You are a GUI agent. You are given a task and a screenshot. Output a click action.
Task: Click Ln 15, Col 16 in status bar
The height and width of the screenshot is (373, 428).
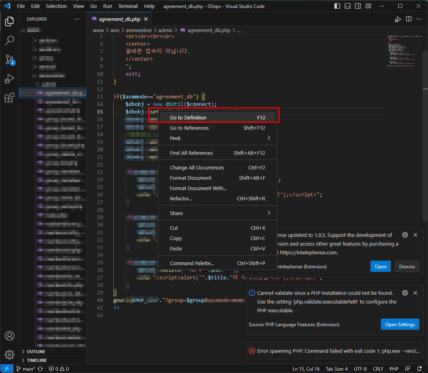[x=306, y=369]
